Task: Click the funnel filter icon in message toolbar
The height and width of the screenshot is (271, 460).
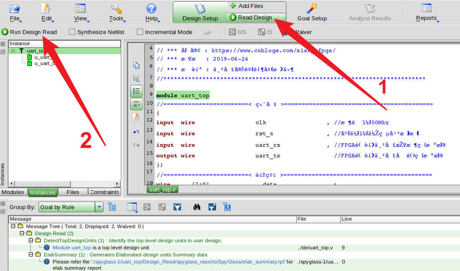Action: click(177, 207)
